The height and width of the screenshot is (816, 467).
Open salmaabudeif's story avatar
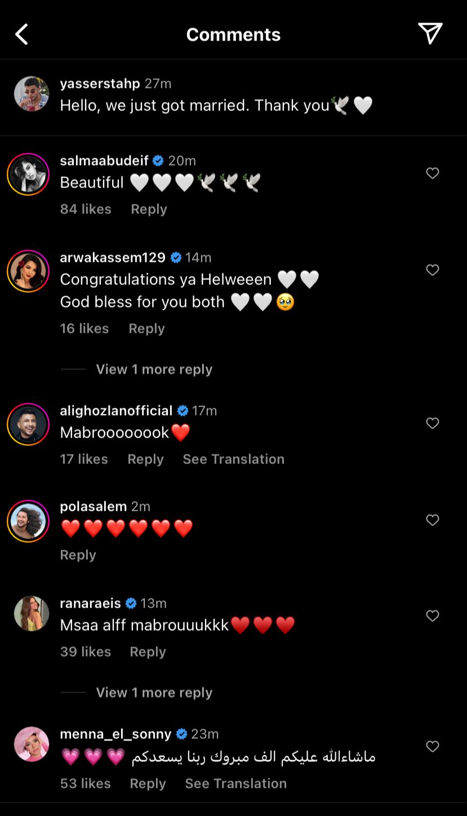coord(28,174)
